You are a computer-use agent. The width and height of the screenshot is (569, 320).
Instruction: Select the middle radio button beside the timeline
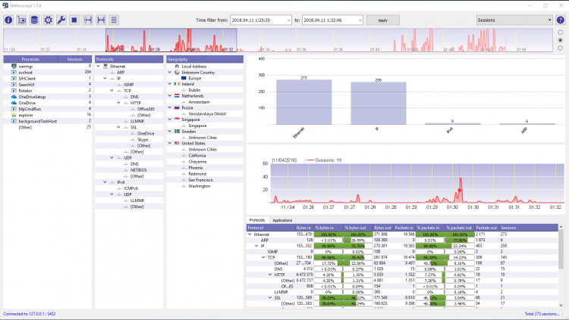[x=561, y=40]
